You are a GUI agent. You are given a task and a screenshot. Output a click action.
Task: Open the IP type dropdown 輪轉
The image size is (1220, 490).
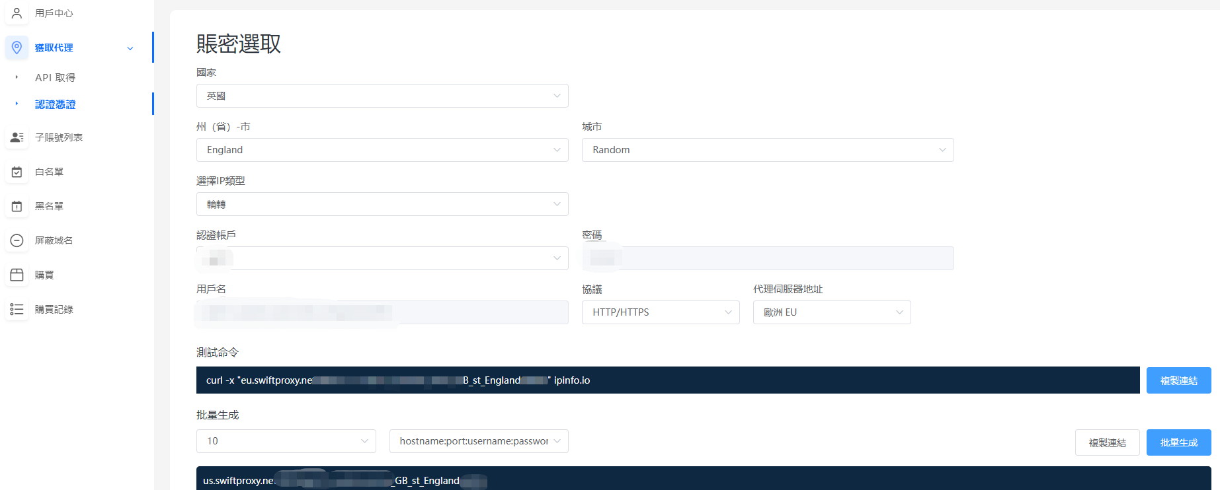pos(382,204)
